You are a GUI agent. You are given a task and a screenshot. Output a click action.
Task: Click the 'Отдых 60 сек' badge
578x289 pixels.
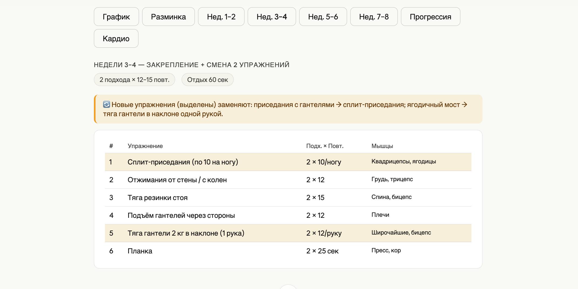pyautogui.click(x=207, y=80)
